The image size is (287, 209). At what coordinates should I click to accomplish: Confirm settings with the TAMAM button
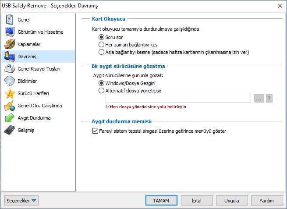pos(161,201)
